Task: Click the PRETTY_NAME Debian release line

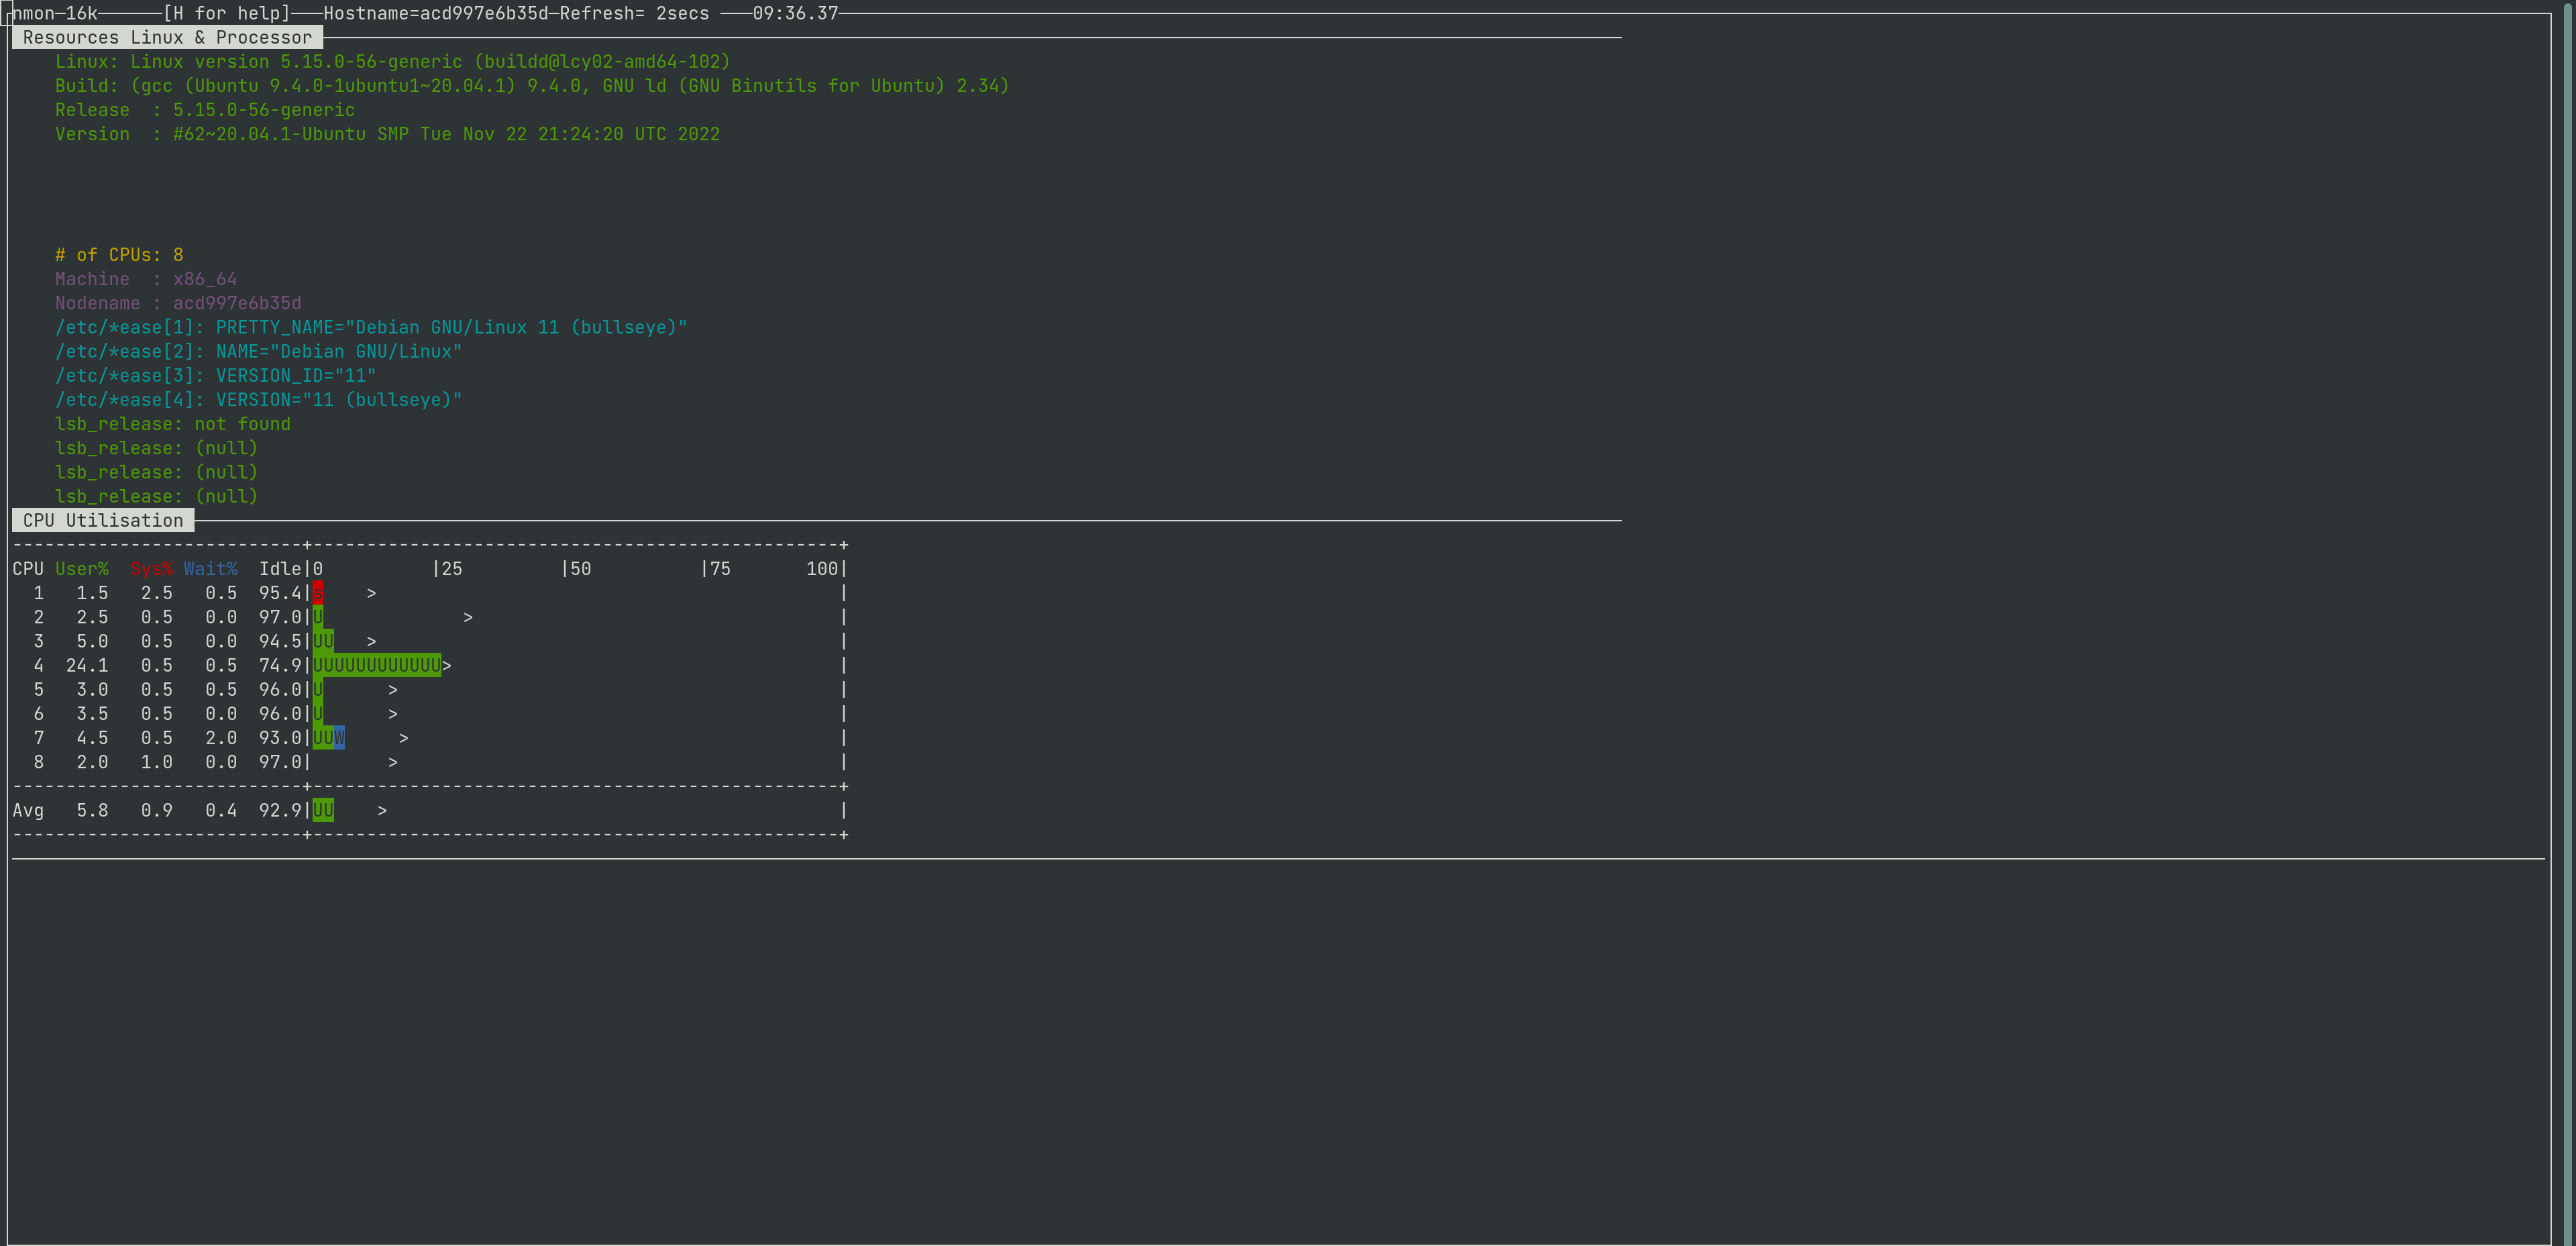Action: coord(371,328)
